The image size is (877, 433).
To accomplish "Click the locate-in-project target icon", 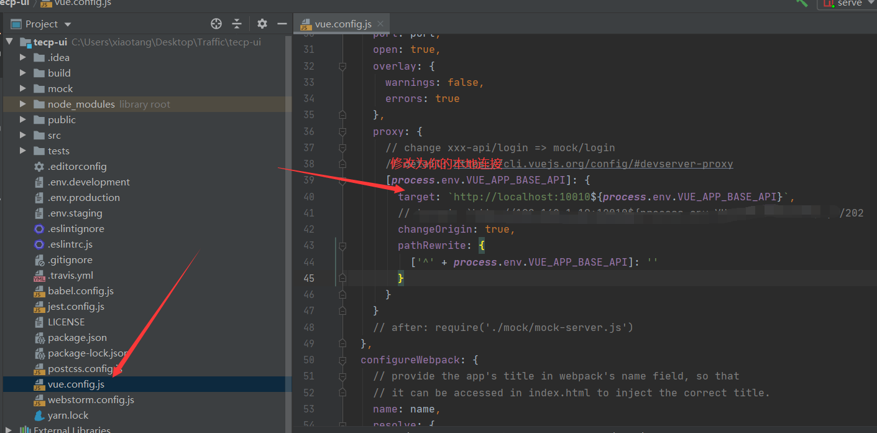I will tap(216, 24).
